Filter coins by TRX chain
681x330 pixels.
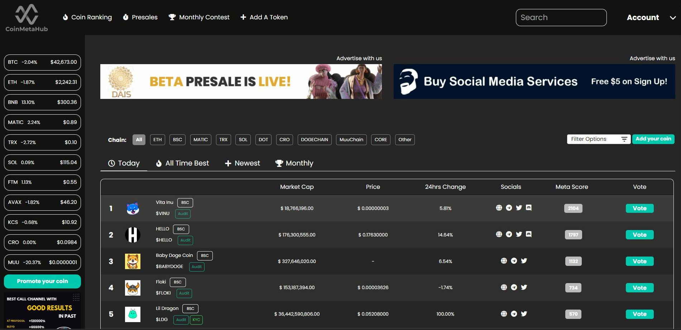(x=224, y=140)
